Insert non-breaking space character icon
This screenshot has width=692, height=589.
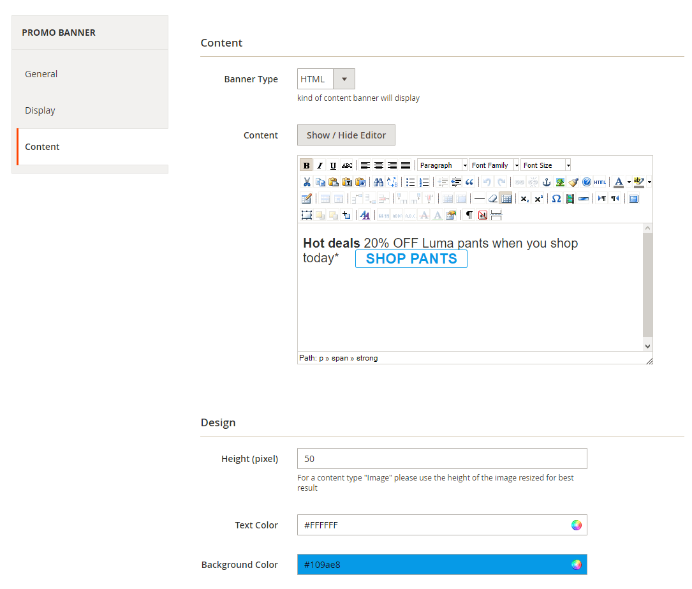click(483, 215)
